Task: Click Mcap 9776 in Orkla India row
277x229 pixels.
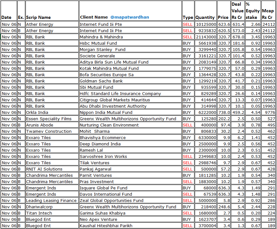Action: coord(268,113)
